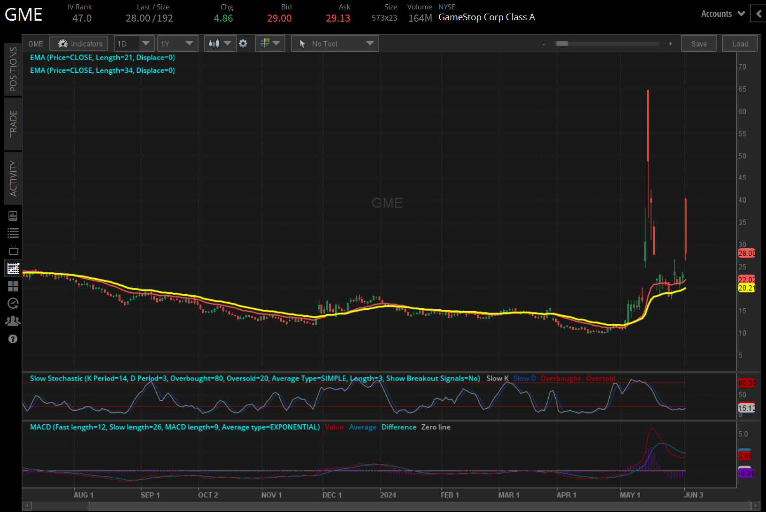Toggle the Zero line in the MACD legend
The height and width of the screenshot is (512, 766).
tap(436, 427)
